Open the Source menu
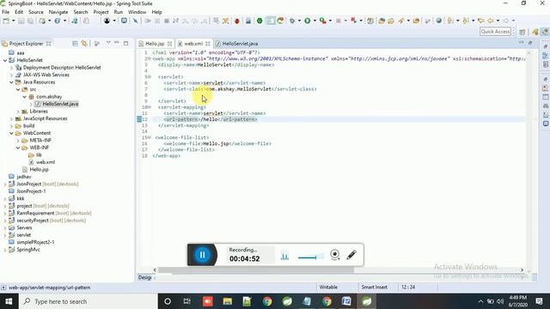The image size is (550, 309). tap(36, 12)
